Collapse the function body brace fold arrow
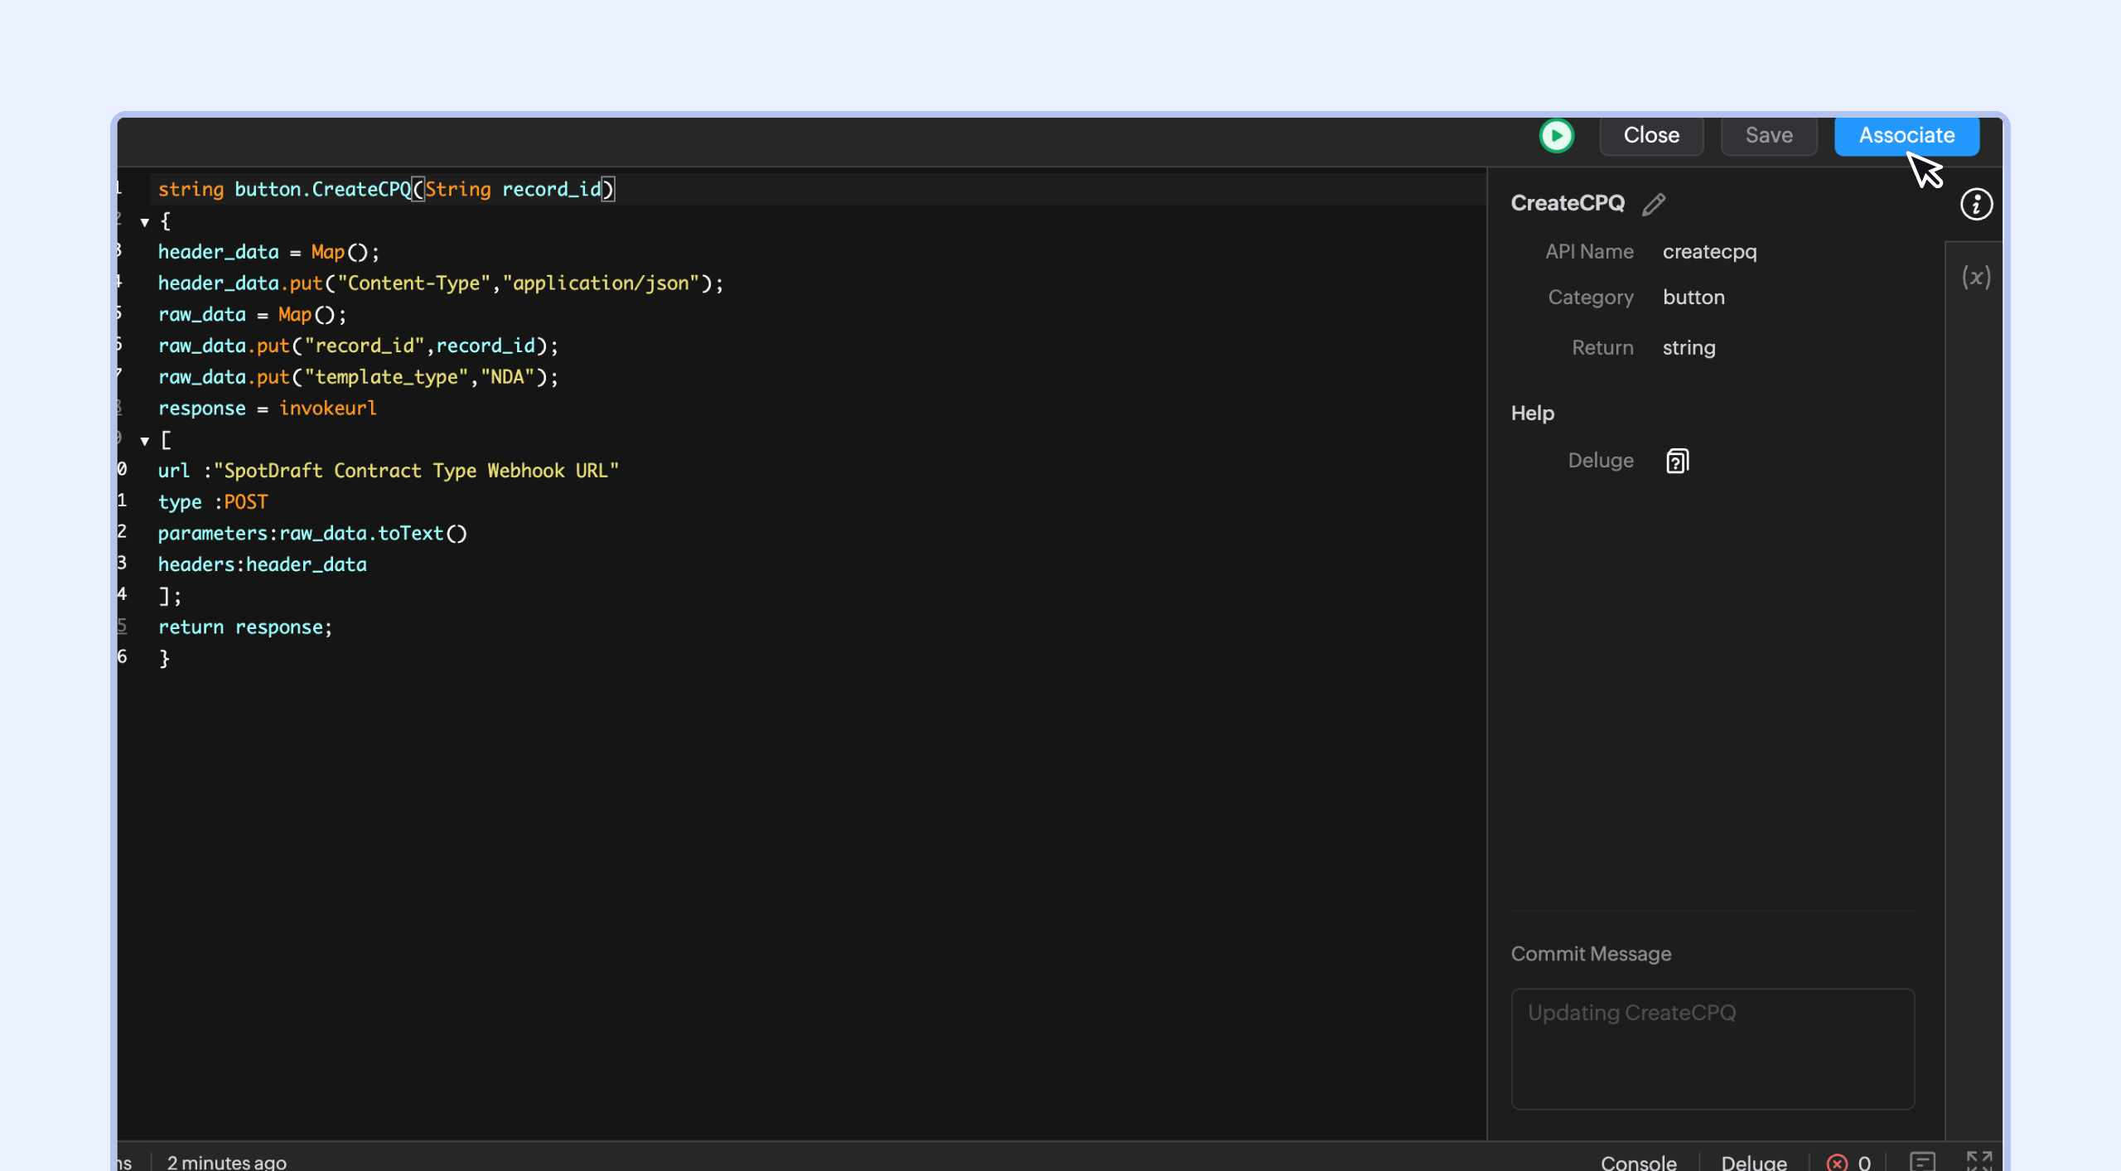Image resolution: width=2121 pixels, height=1171 pixels. pos(145,222)
